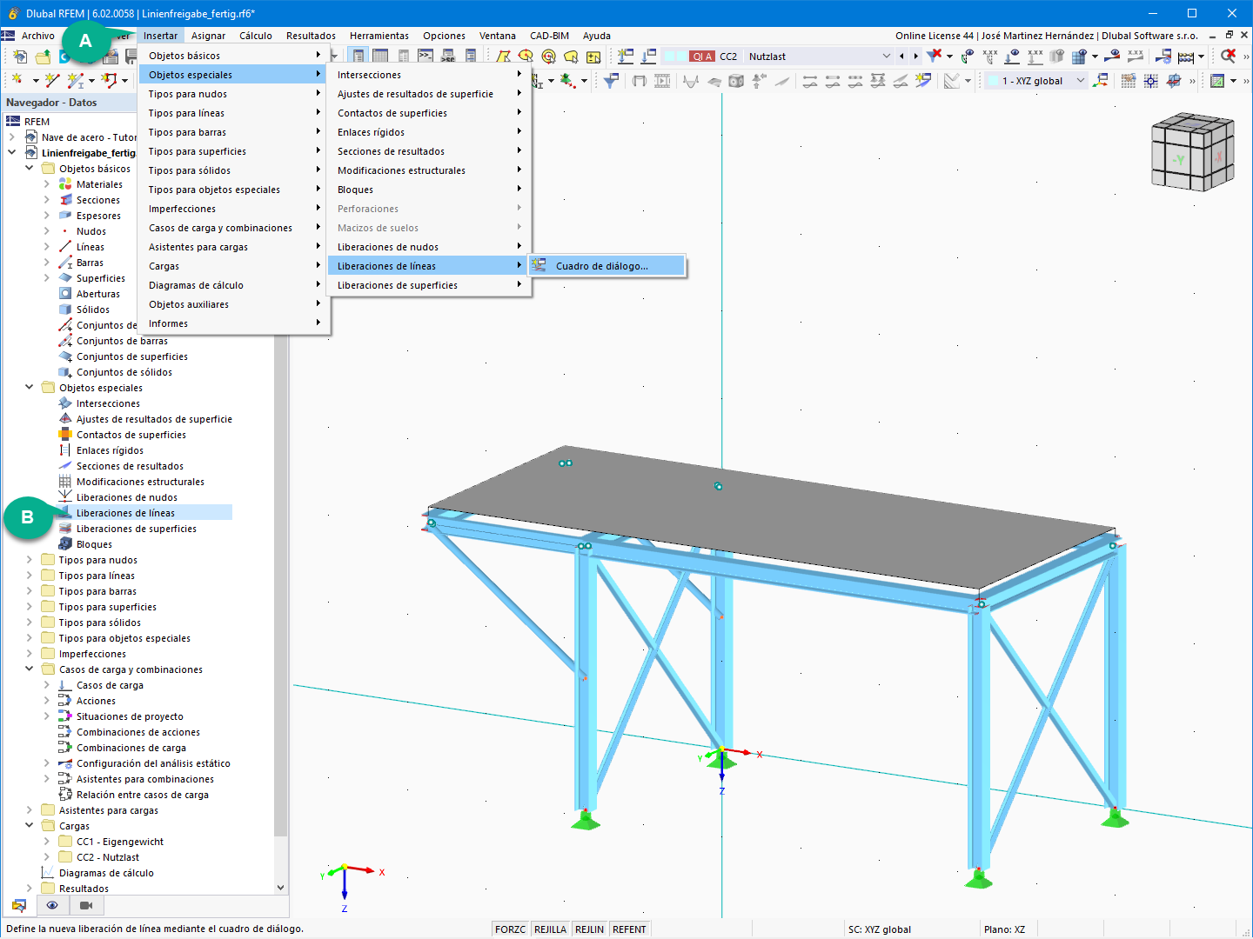The width and height of the screenshot is (1253, 939).
Task: Toggle the eye visibility icon under the navigator
Action: click(x=52, y=905)
